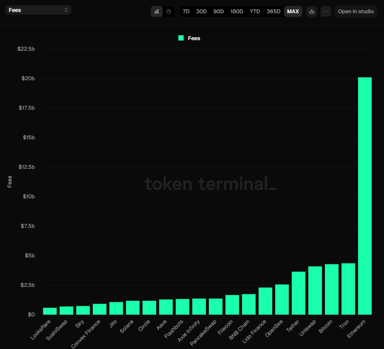Switch to the time-series clock icon
Screen dimensions: 384x349
[168, 11]
